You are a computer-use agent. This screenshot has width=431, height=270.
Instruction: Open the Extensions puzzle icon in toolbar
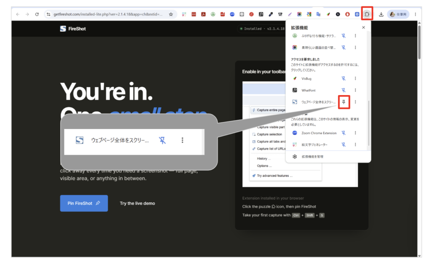click(367, 14)
